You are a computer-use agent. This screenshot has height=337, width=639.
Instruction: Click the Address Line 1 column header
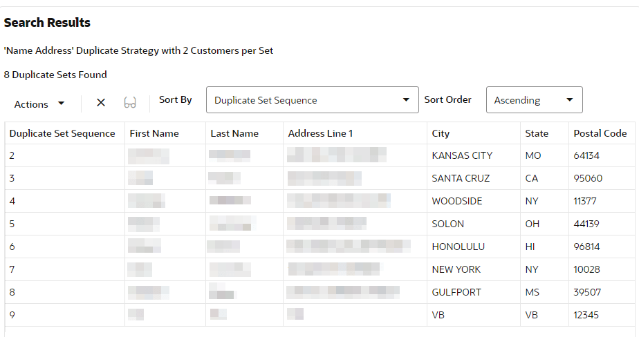(x=320, y=133)
